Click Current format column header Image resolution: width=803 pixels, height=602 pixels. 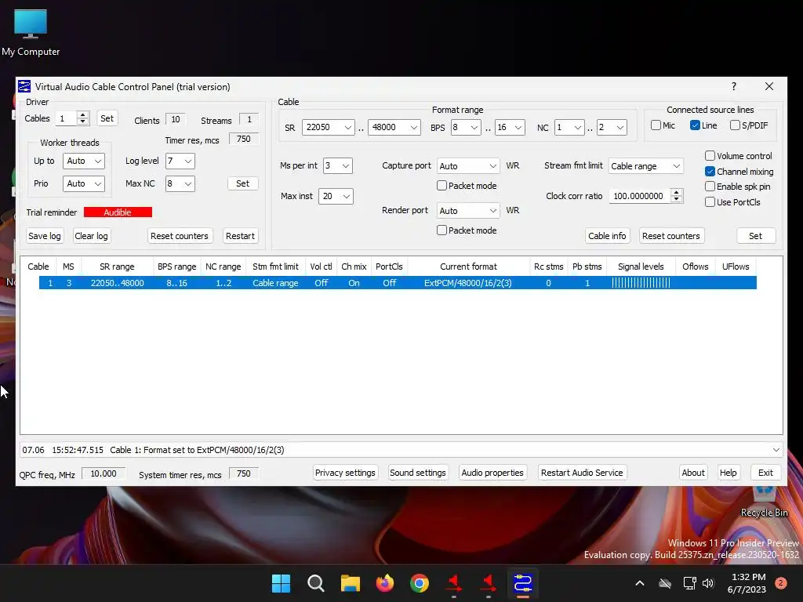[468, 267]
